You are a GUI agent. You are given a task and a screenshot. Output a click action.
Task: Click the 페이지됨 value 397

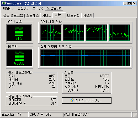(x=53, y=100)
